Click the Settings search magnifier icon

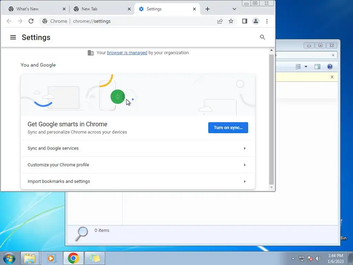[x=262, y=37]
